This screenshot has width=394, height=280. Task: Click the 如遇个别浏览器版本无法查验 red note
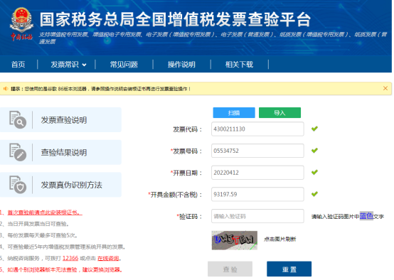tap(65, 270)
